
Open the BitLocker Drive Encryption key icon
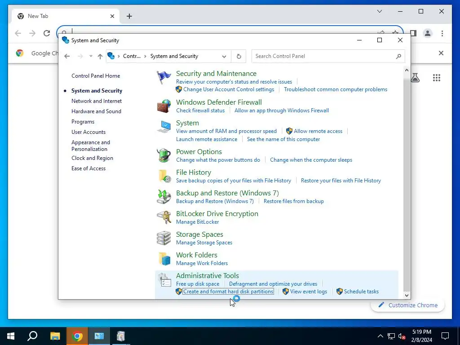[164, 217]
